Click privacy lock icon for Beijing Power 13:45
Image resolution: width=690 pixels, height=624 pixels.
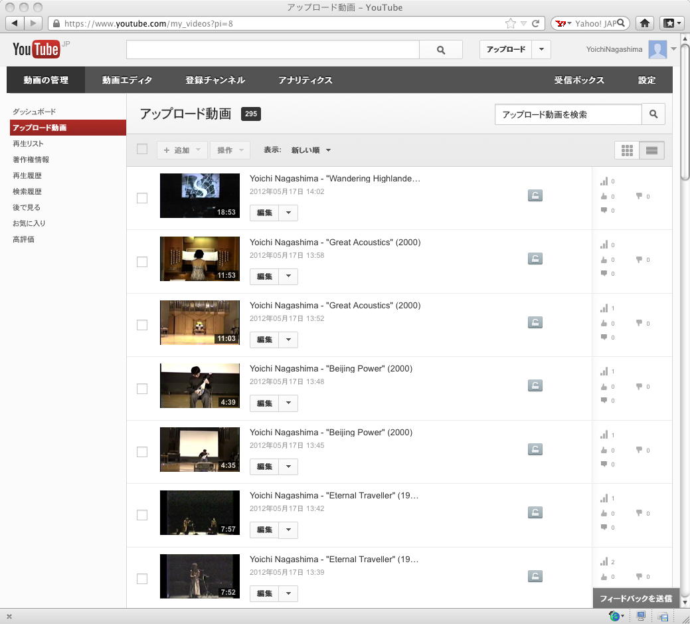(x=535, y=449)
